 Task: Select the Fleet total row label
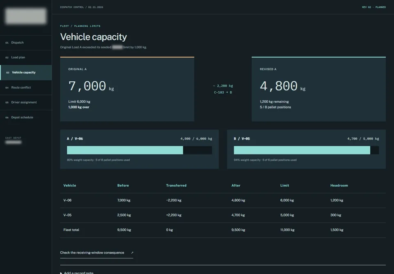(71, 230)
